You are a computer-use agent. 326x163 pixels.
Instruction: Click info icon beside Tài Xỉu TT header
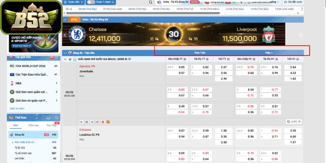[207, 59]
